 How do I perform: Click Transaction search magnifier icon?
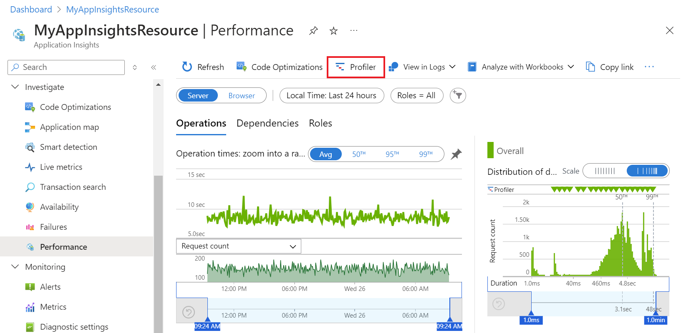coord(30,187)
